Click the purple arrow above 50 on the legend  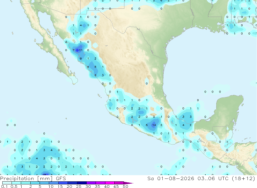[x=128, y=183]
